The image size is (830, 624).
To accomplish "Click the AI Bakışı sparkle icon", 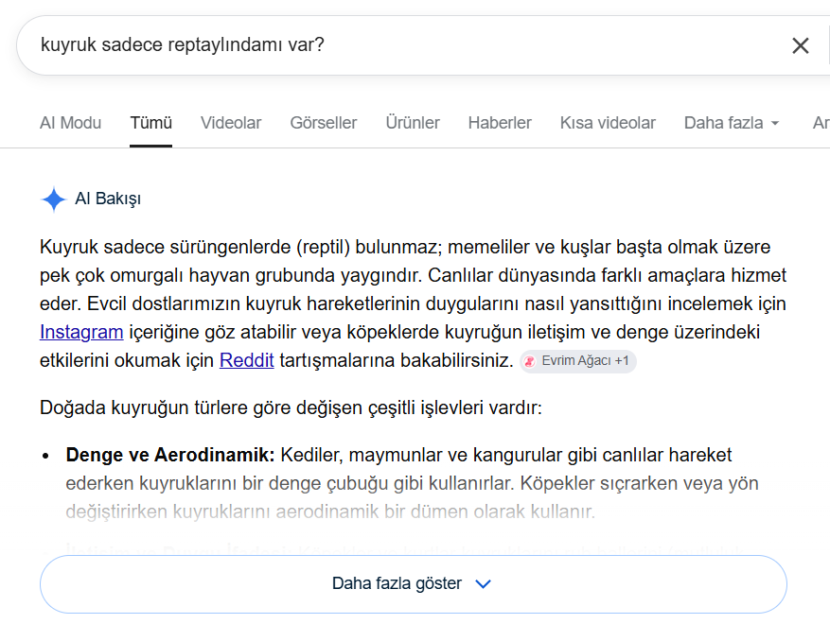I will click(53, 199).
